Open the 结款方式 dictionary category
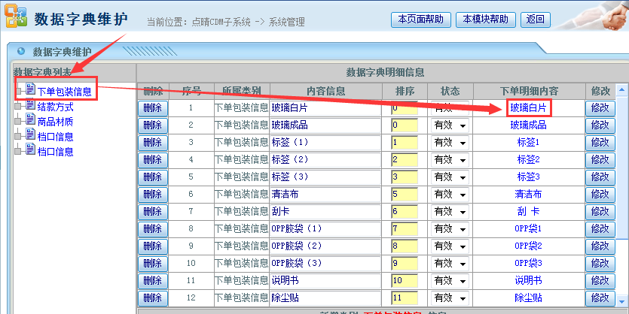This screenshot has height=314, width=629. (x=55, y=107)
